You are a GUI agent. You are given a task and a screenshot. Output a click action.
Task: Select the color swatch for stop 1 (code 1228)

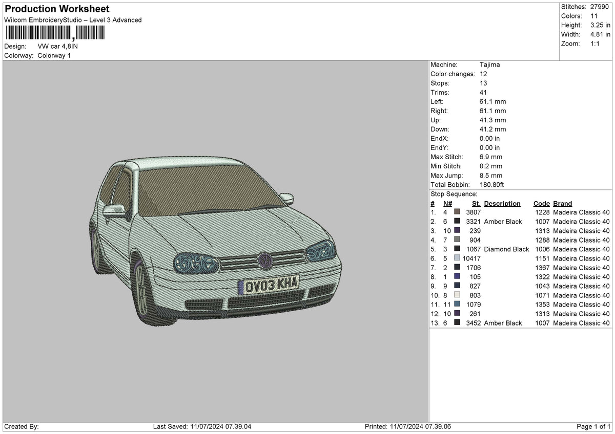[458, 212]
